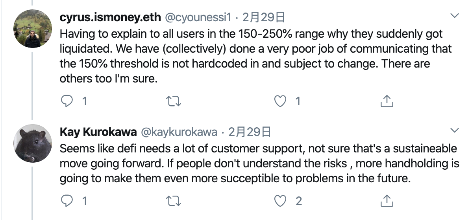Viewport: 470px width, 220px height.
Task: Open cyrus's tweet text about 150% threshold
Action: pos(256,56)
